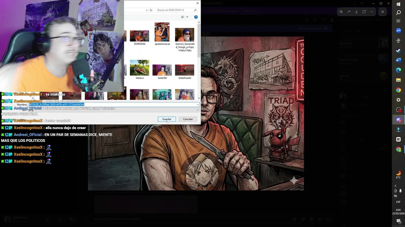Refresh the folder path in save dialog
This screenshot has height=227, width=405.
pos(151,10)
